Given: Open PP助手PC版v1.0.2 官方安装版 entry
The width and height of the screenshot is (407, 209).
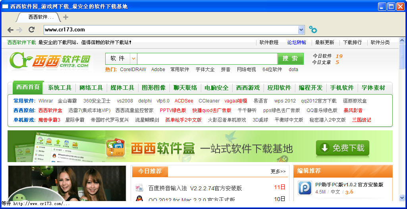Looking at the screenshot, I should pyautogui.click(x=349, y=185).
